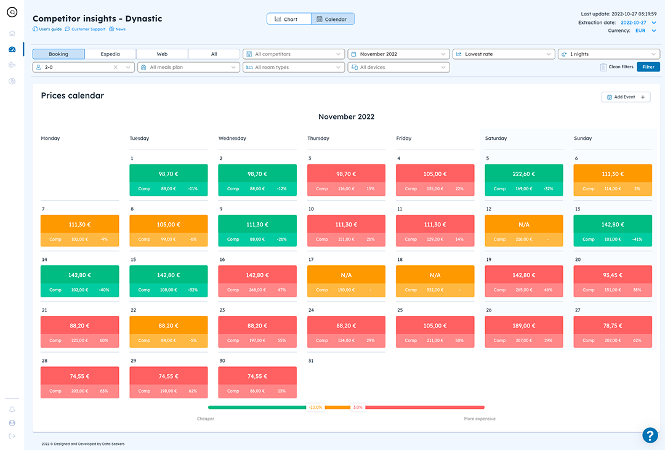Select the Booking source tab

click(58, 54)
